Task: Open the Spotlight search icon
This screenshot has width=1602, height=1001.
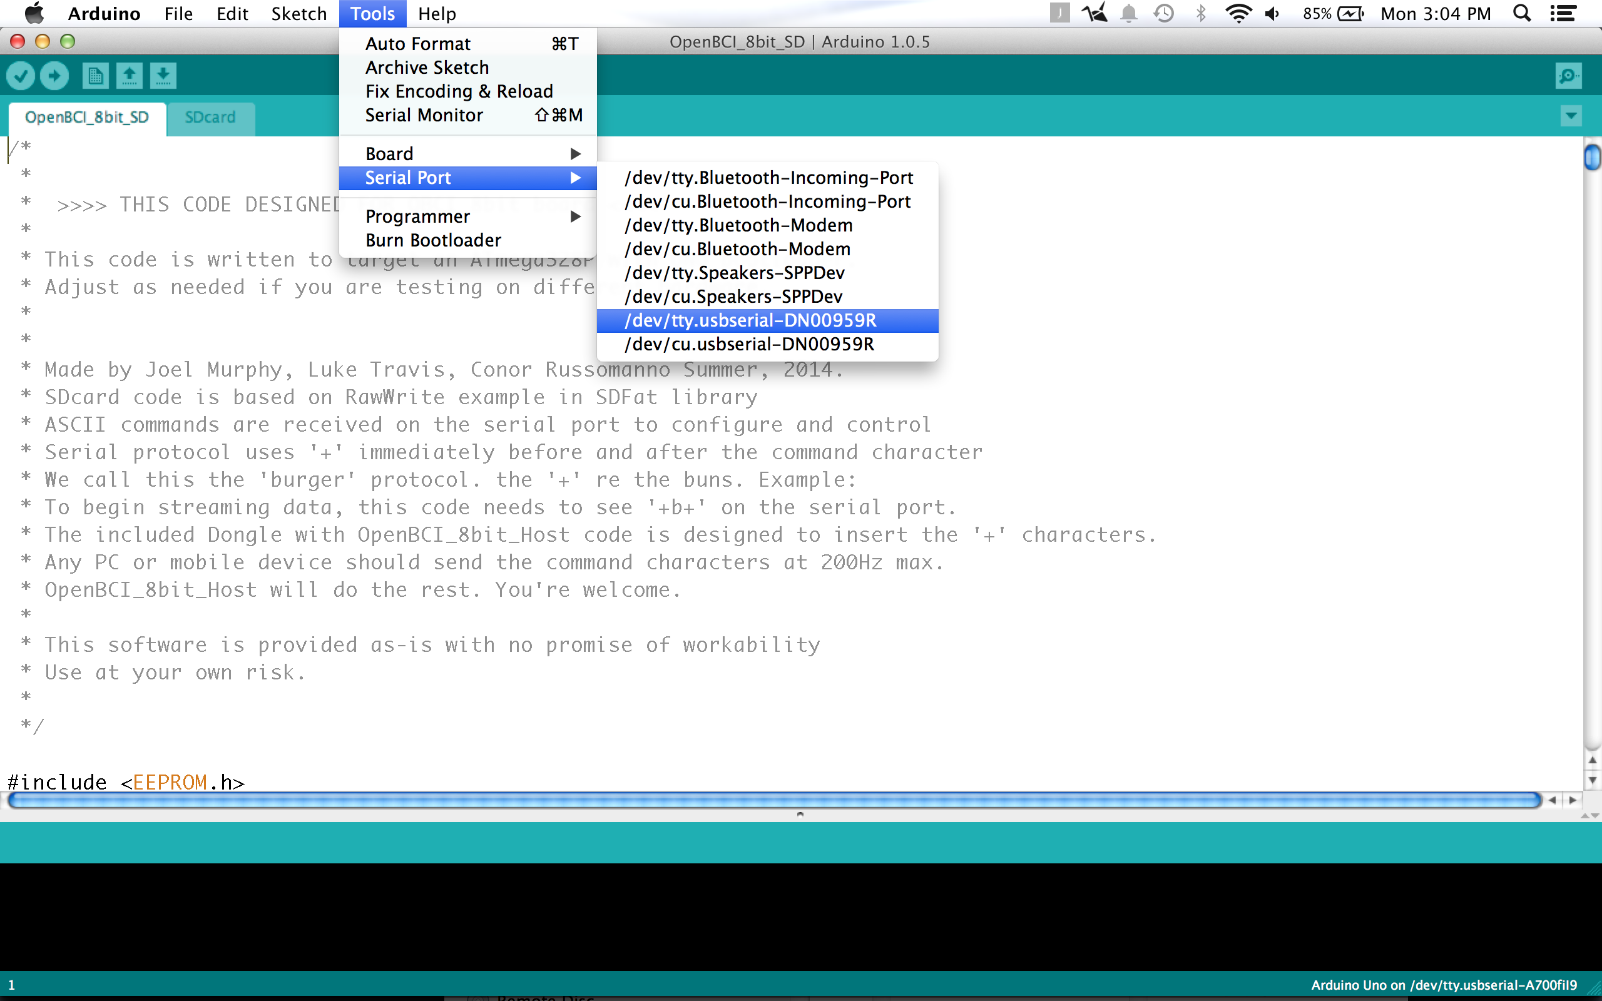Action: pos(1522,14)
